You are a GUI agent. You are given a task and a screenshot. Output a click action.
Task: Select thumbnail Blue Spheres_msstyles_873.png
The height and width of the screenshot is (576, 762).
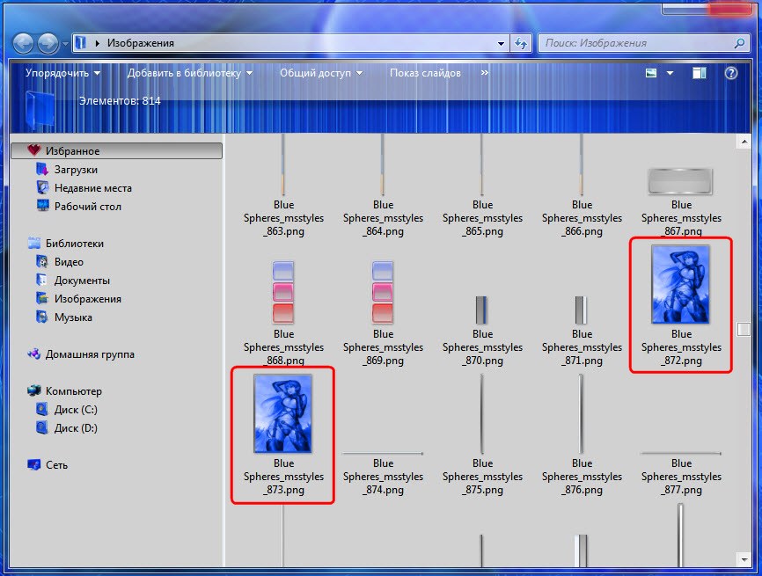coord(282,414)
